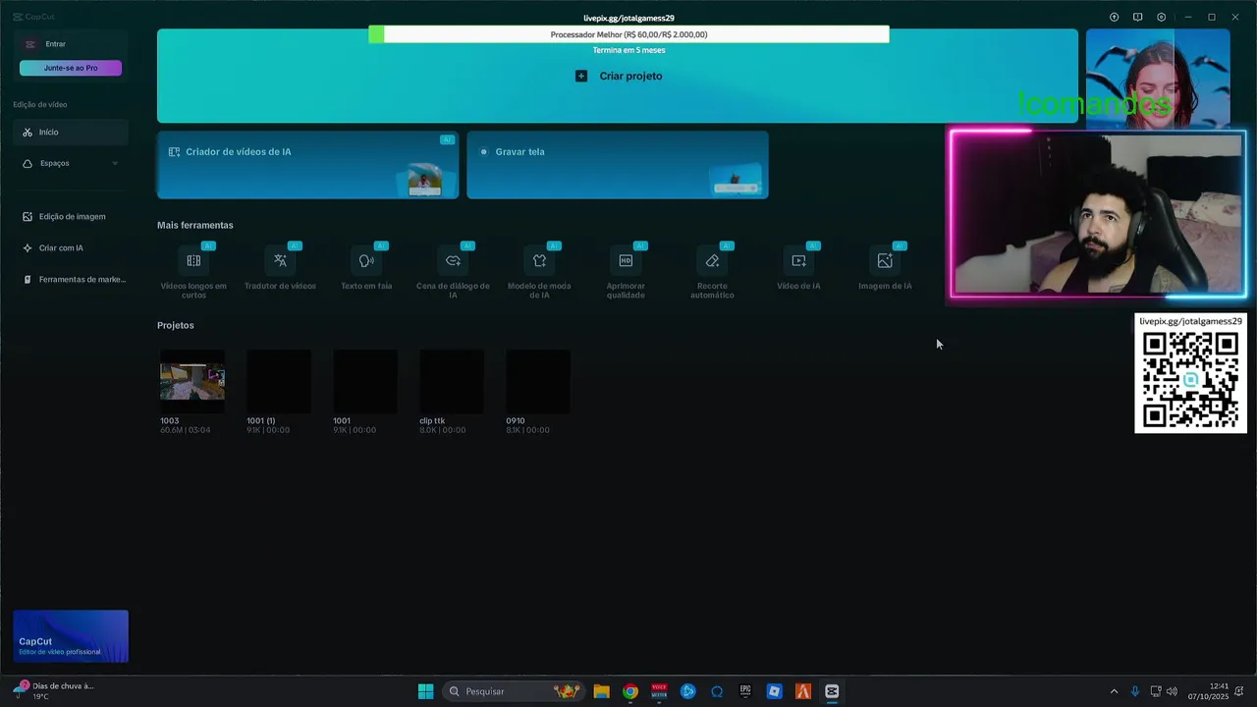Show hidden tray icons chevron
Image resolution: width=1257 pixels, height=707 pixels.
(1114, 691)
